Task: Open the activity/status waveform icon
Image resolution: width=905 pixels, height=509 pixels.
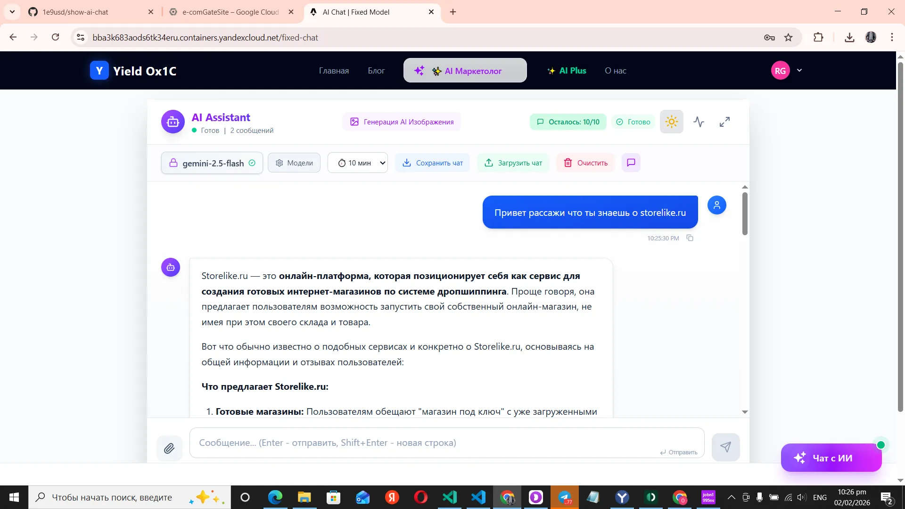Action: coord(698,122)
